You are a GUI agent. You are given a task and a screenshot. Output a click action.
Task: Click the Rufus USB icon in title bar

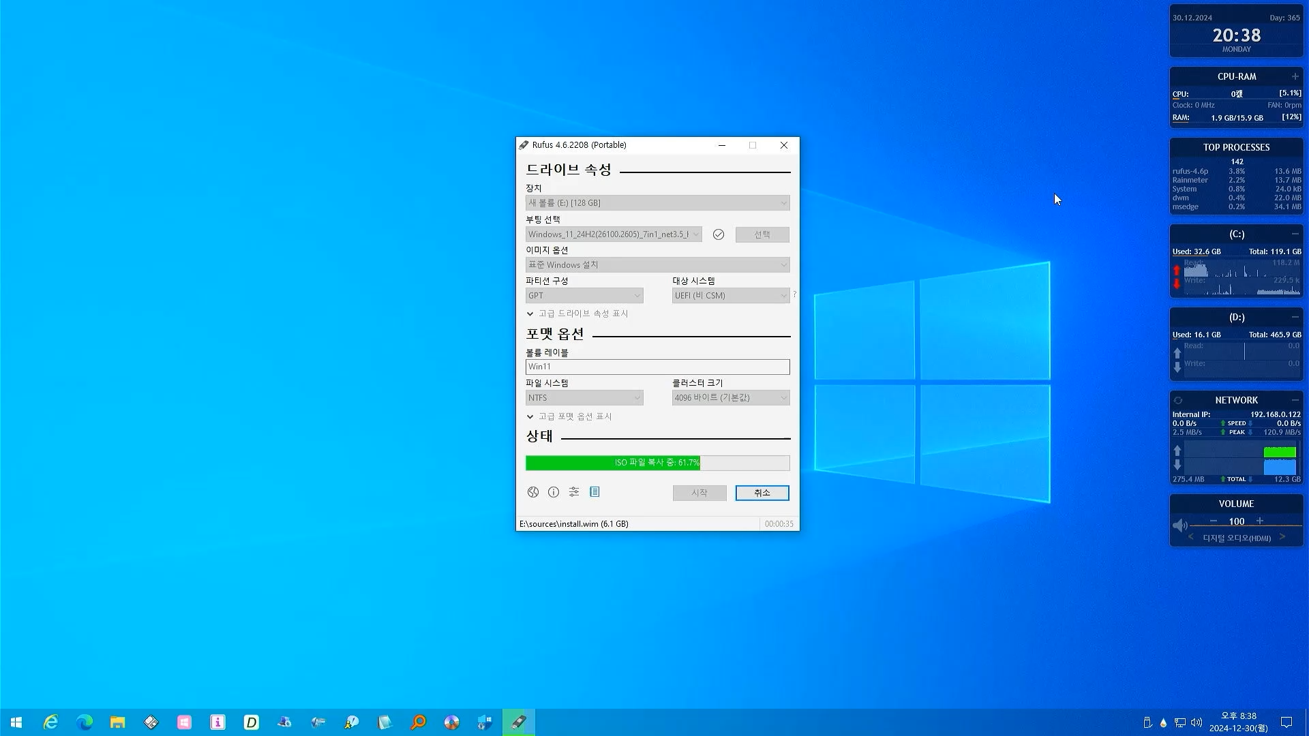click(x=524, y=145)
